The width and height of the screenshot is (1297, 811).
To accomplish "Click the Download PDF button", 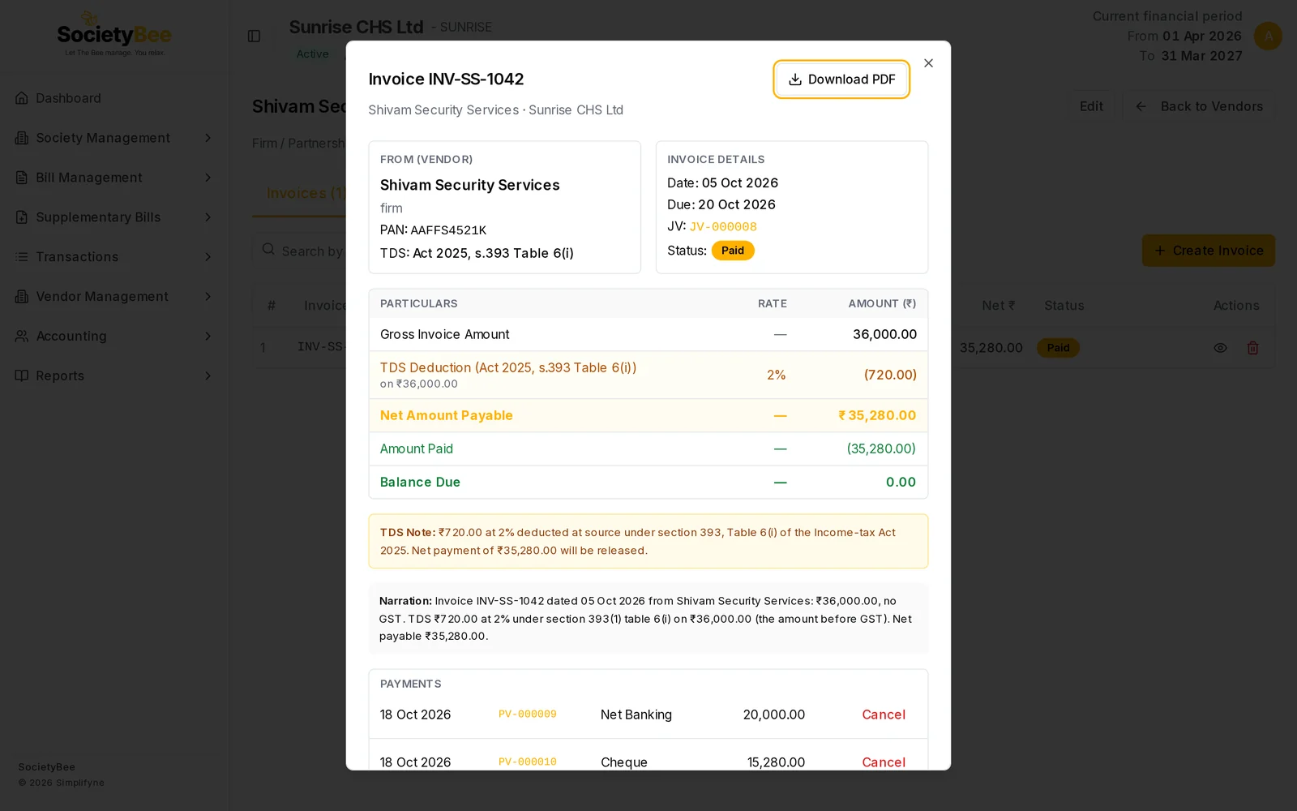I will (841, 79).
